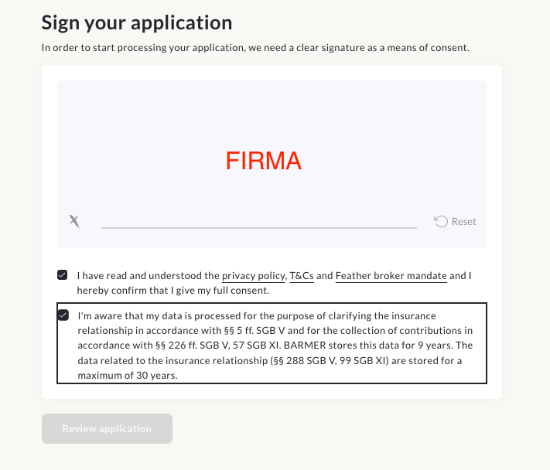550x470 pixels.
Task: Click the 'Sign your application' heading
Action: pyautogui.click(x=136, y=22)
